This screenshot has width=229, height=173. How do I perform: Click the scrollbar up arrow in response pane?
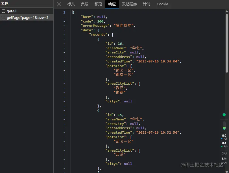click(227, 11)
